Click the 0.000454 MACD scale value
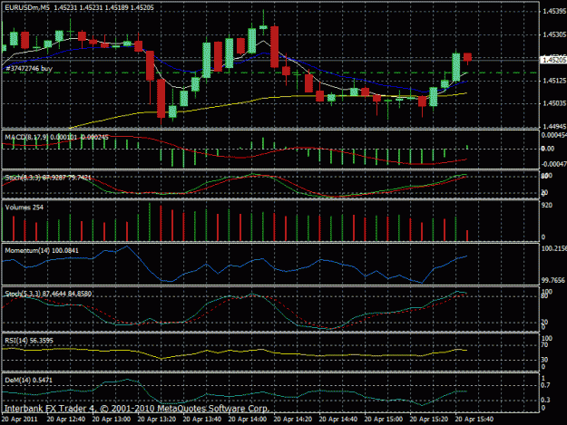Image resolution: width=567 pixels, height=425 pixels. (x=554, y=135)
